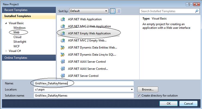This screenshot has height=109, width=202.
Task: Click the Solution name input field
Action: point(84,95)
